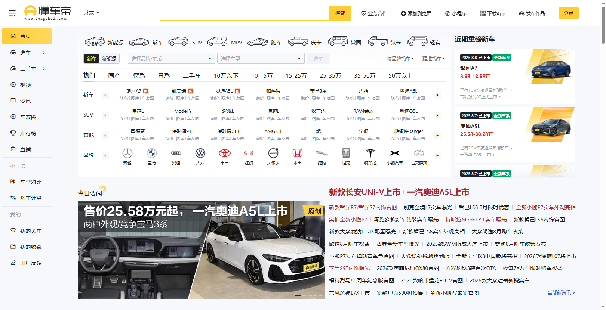Switch to the 日系 tab

[164, 76]
